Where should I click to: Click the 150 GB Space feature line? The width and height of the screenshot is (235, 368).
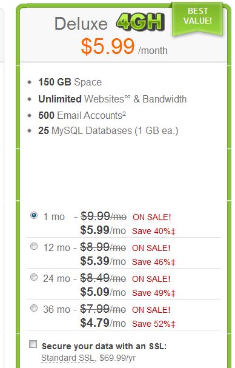click(70, 82)
